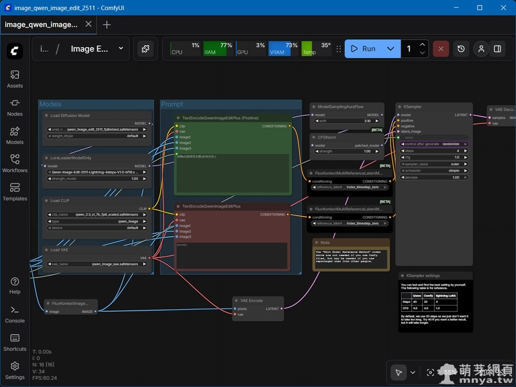Viewport: 516px width, 387px height.
Task: Select the image_qwen_image workflow tab
Action: coord(41,24)
